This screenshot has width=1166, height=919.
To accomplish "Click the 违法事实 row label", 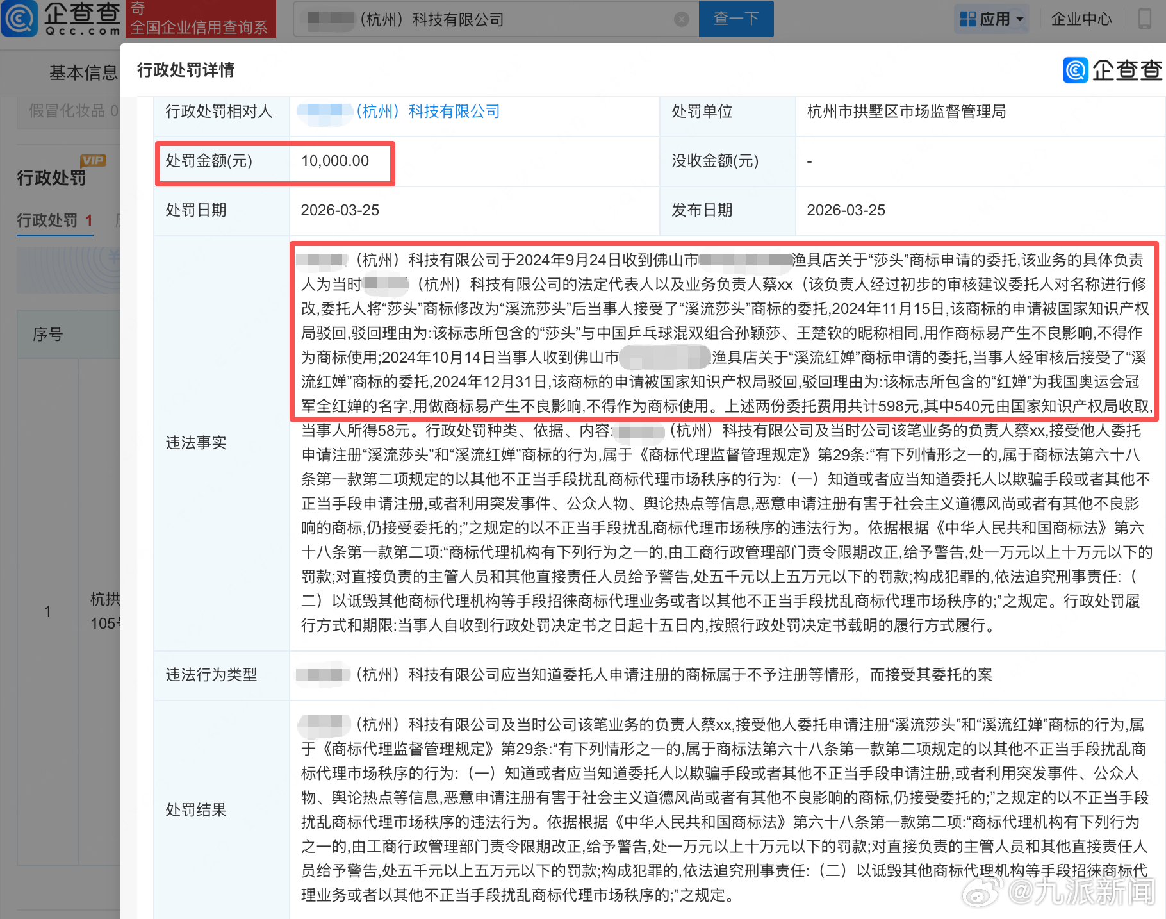I will pos(196,443).
